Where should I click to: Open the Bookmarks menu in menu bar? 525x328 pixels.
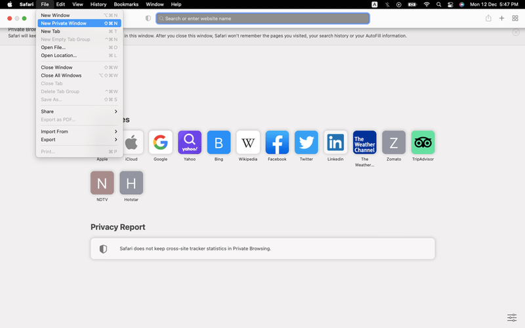coord(126,5)
